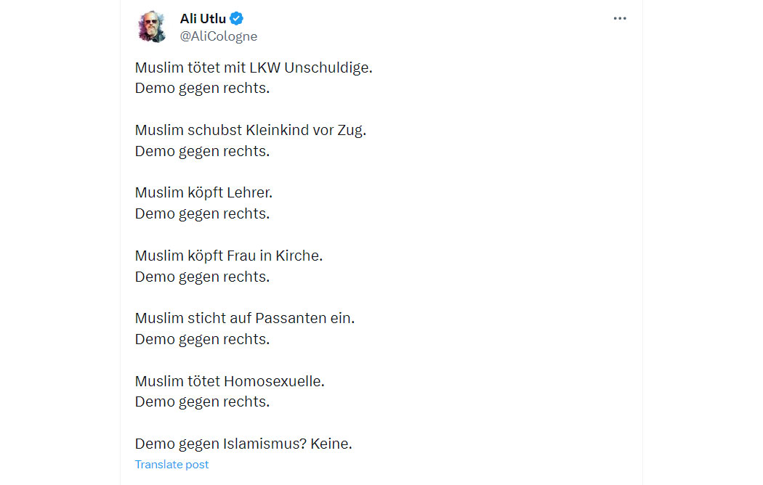
Task: Open Ali Utlu's profile avatar
Action: tap(151, 27)
